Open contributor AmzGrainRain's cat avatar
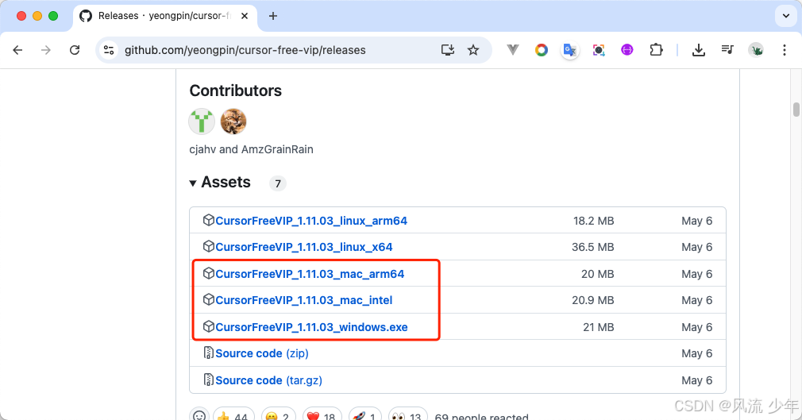Image resolution: width=802 pixels, height=420 pixels. point(233,121)
